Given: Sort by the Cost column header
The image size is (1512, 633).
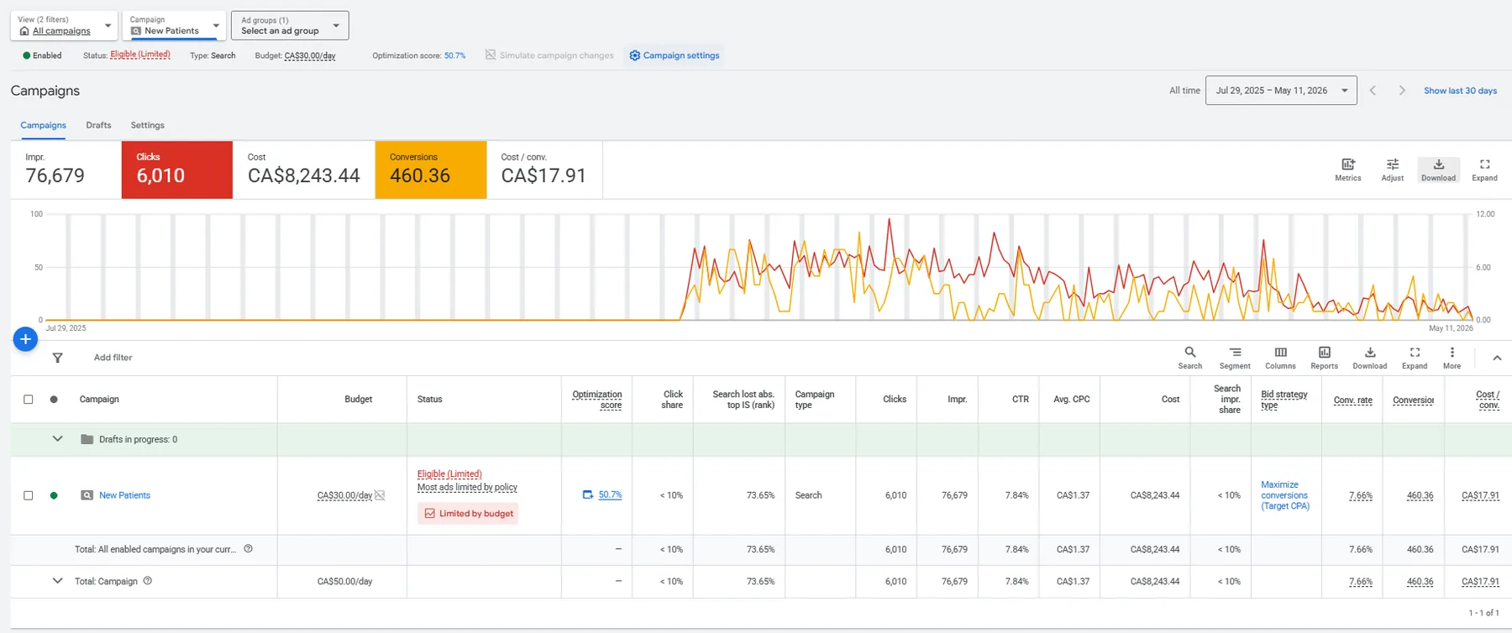Looking at the screenshot, I should tap(1170, 400).
